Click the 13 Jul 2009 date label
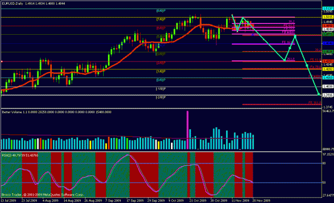Viewport: 334px width, 203px height. 9,201
